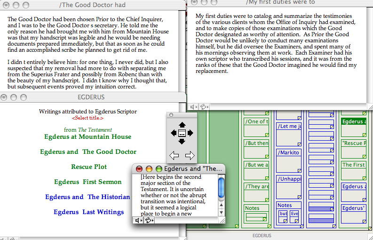Click yellow corner handle of 'The First' note

[x=365, y=178]
